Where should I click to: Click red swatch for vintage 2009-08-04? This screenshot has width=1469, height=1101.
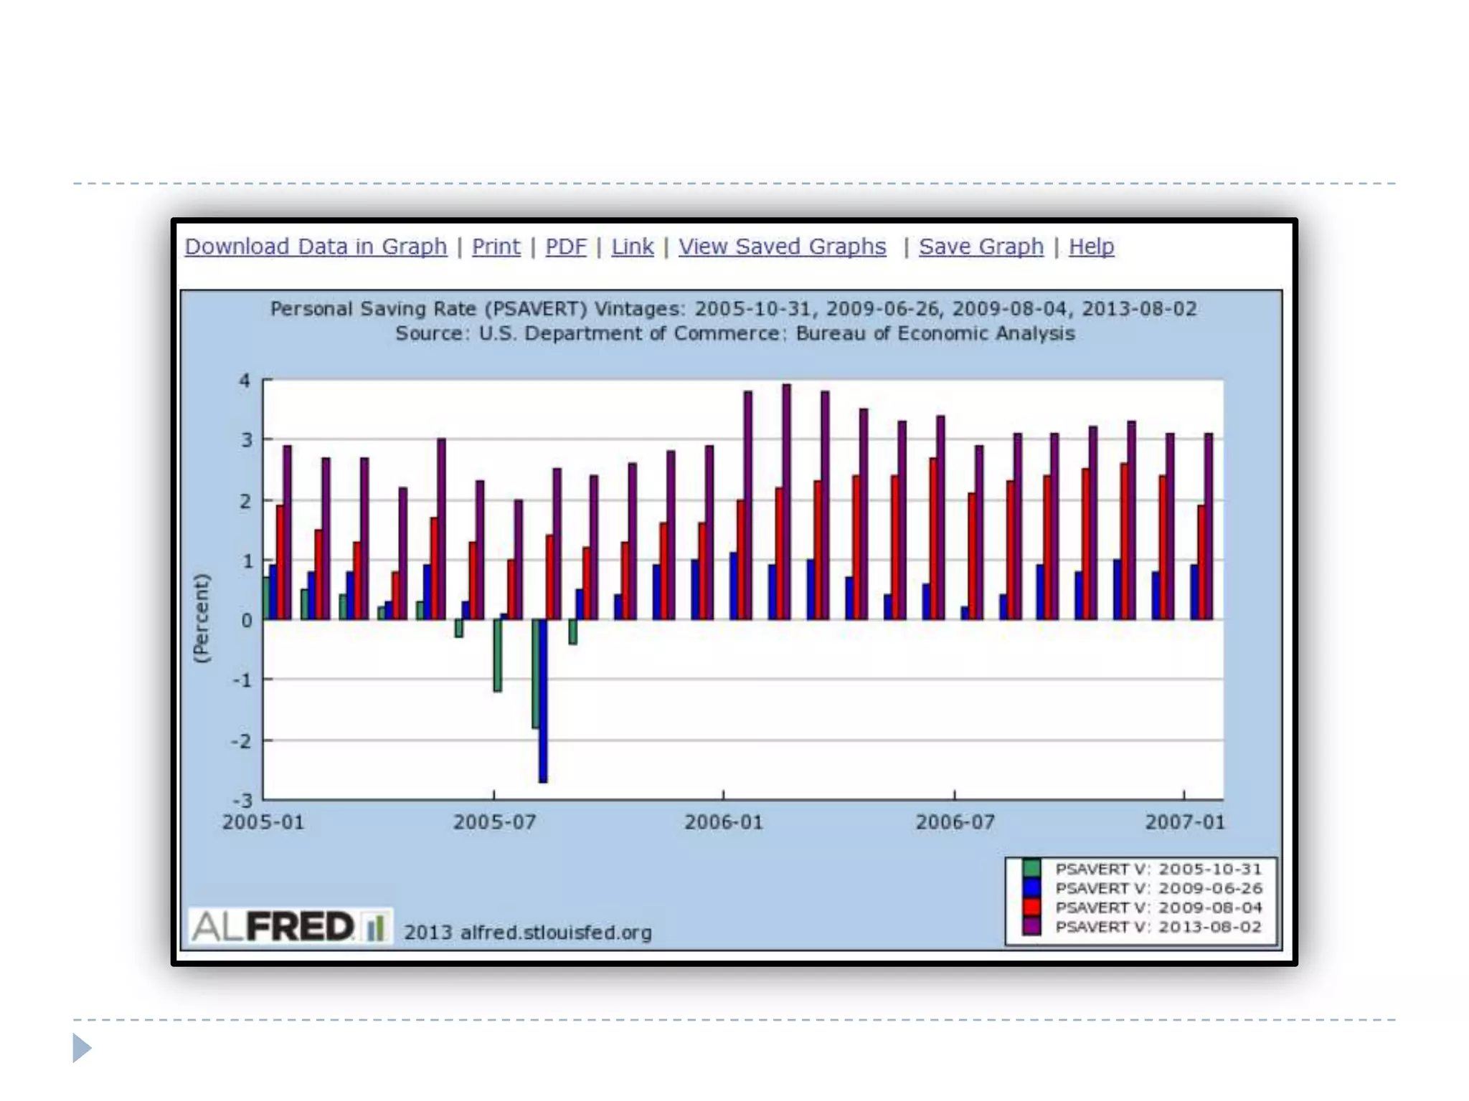point(1031,907)
